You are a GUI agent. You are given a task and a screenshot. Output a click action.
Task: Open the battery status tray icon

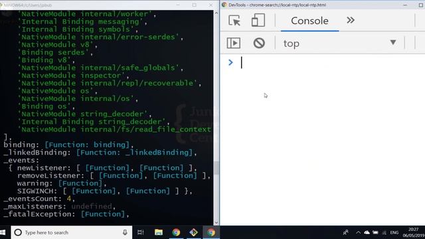(375, 232)
